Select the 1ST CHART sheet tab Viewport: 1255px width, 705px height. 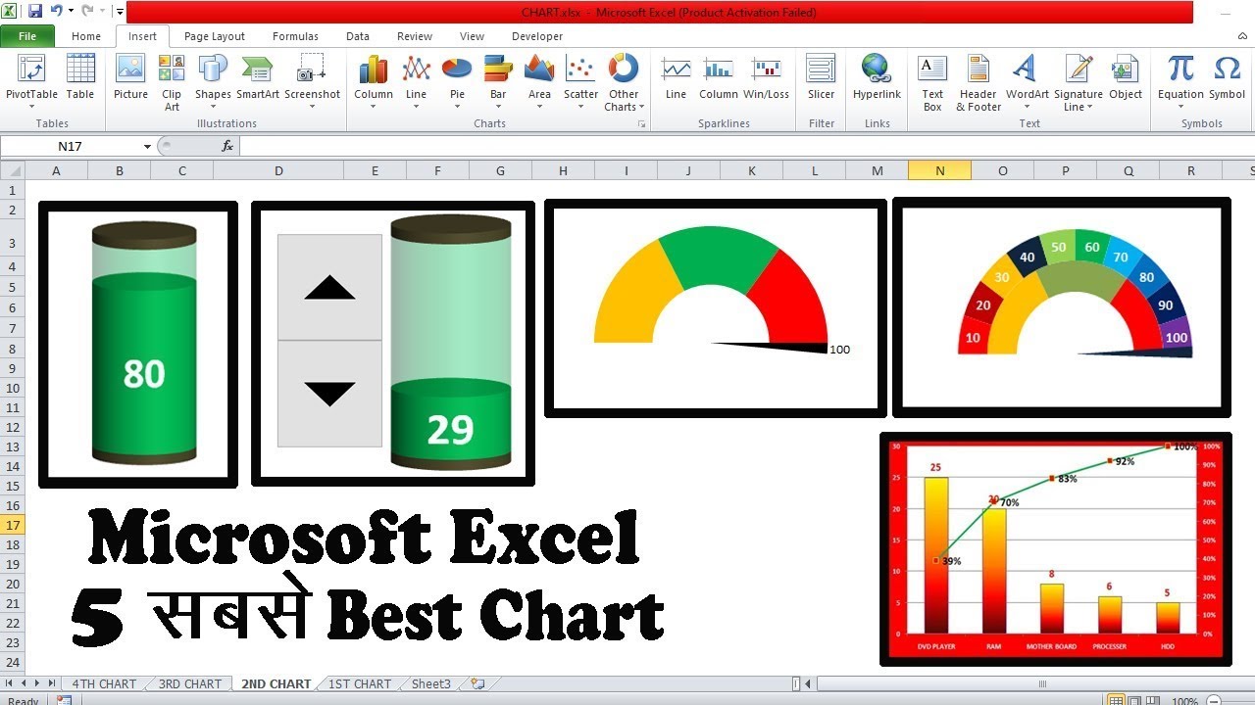tap(360, 683)
